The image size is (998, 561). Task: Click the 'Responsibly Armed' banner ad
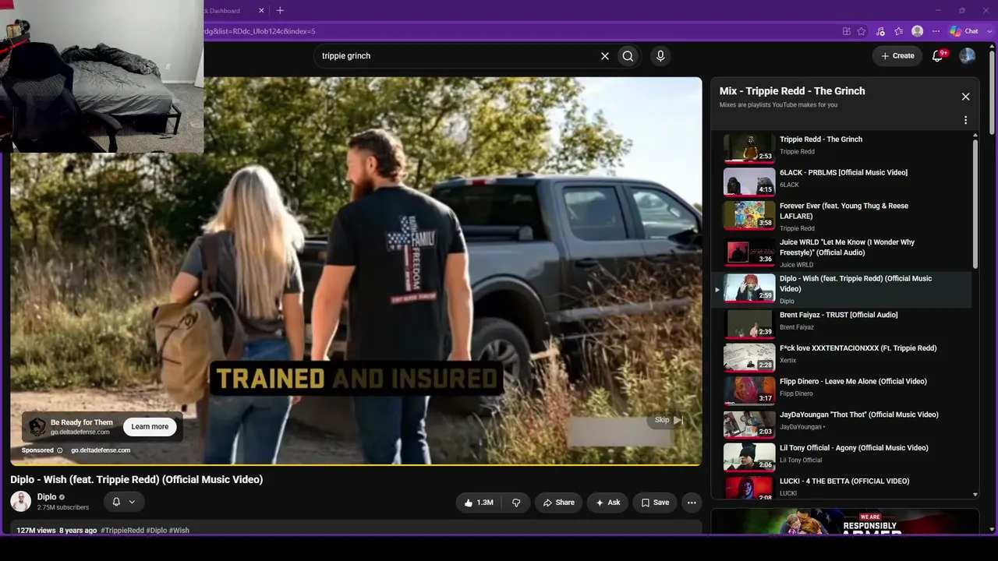tap(844, 522)
